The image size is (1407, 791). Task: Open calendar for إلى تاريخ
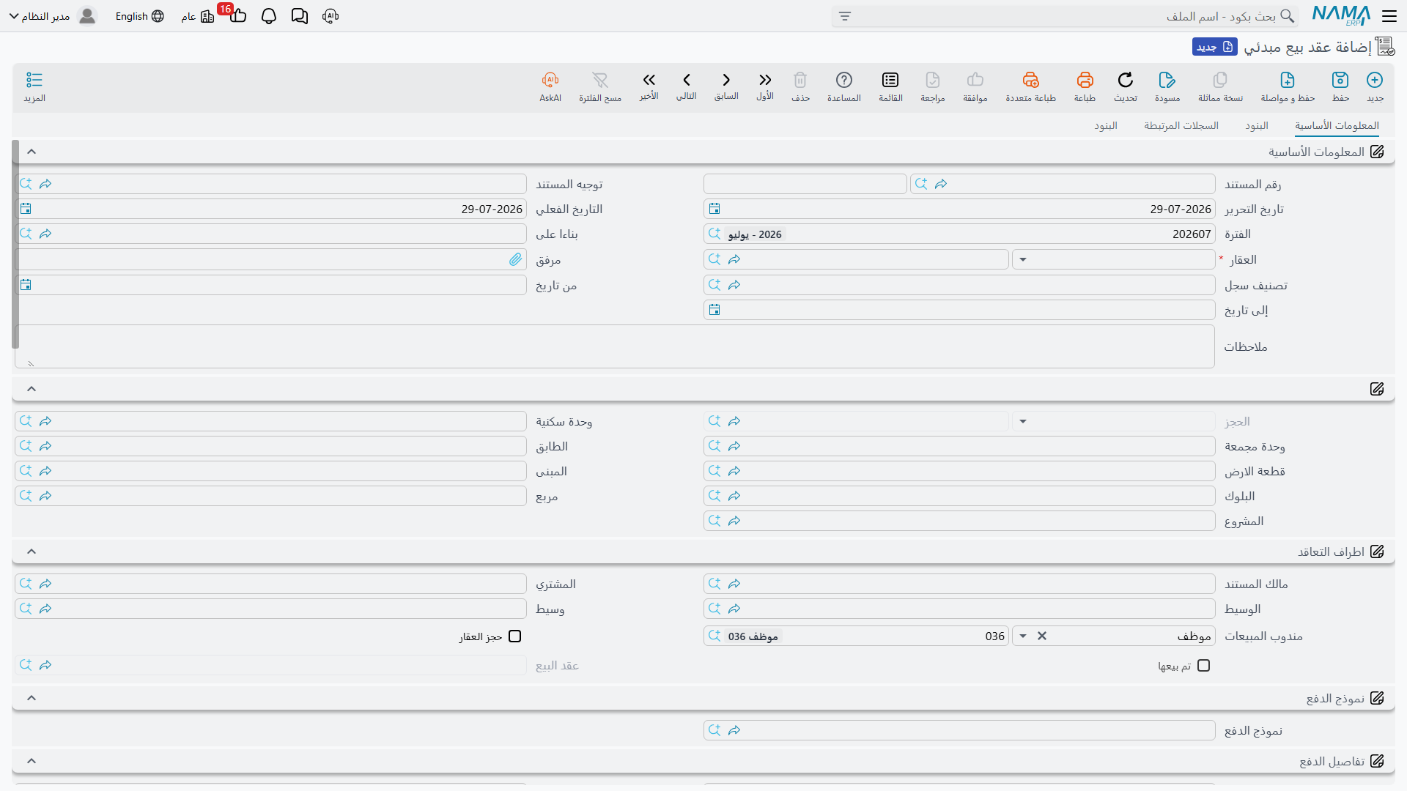pyautogui.click(x=714, y=310)
